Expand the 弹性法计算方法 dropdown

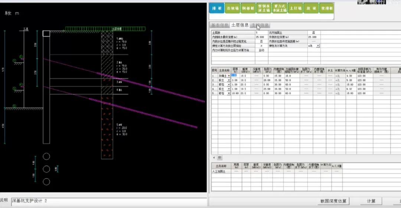point(317,46)
